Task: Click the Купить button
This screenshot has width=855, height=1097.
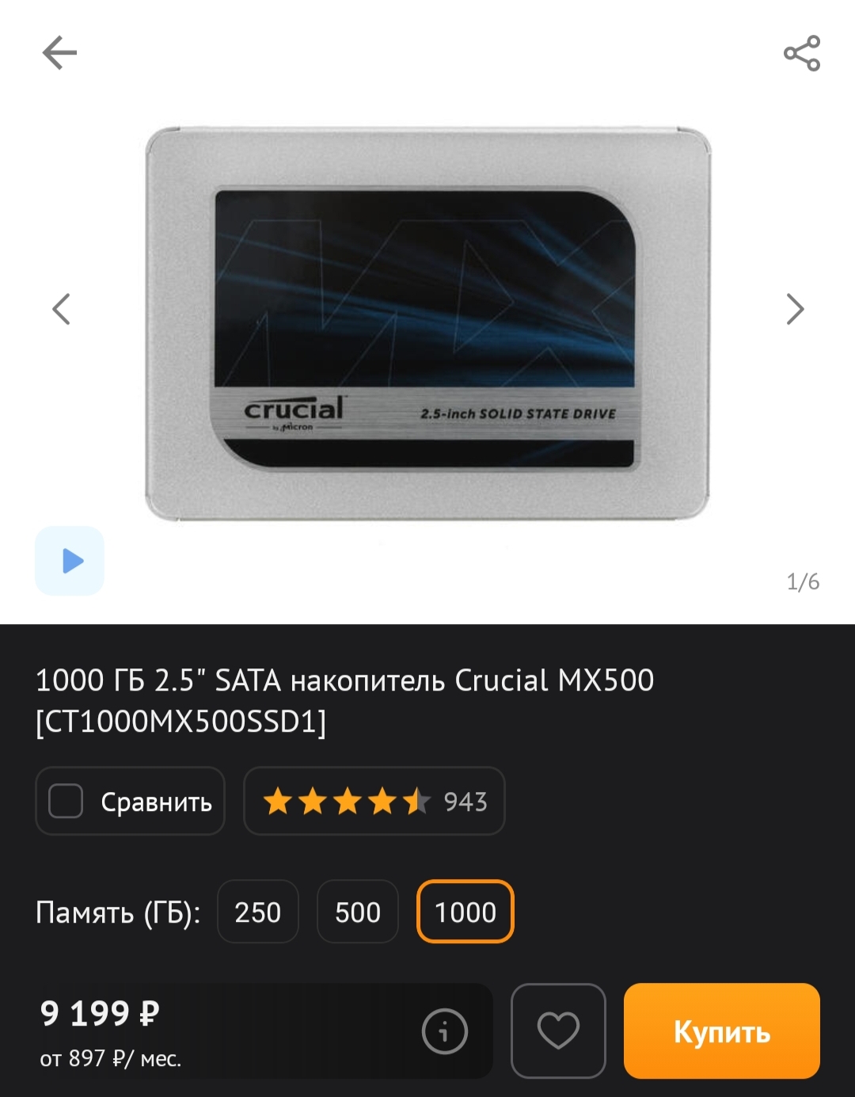Action: (722, 1031)
